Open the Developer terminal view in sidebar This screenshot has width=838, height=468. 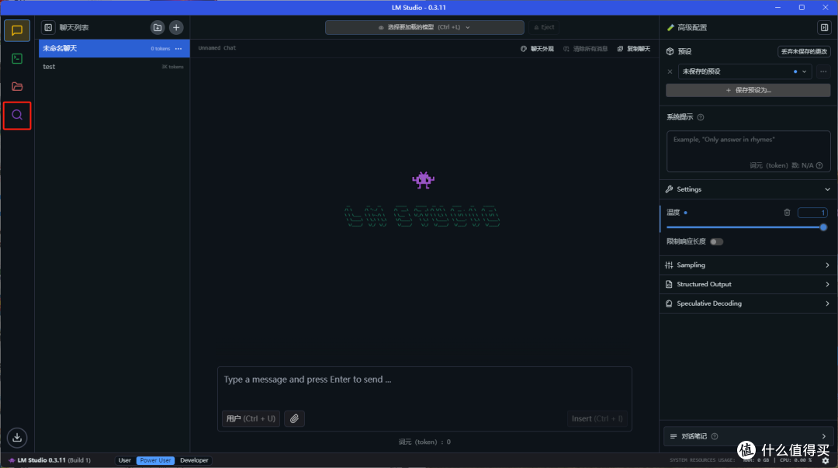click(17, 58)
